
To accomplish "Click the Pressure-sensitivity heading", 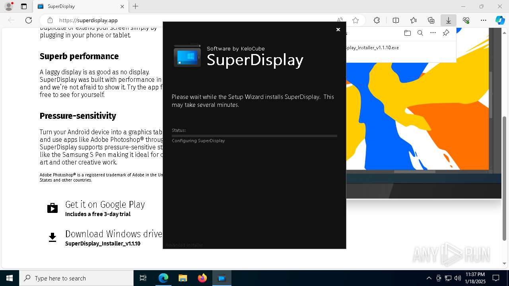I will (x=78, y=116).
